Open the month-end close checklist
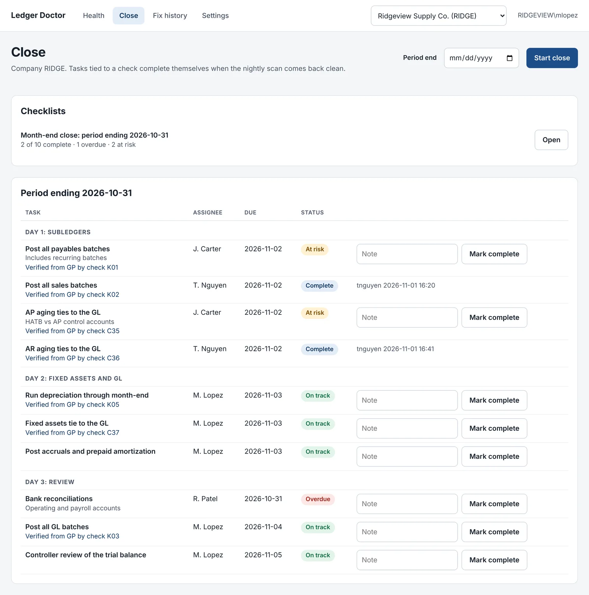Image resolution: width=589 pixels, height=595 pixels. [x=551, y=140]
